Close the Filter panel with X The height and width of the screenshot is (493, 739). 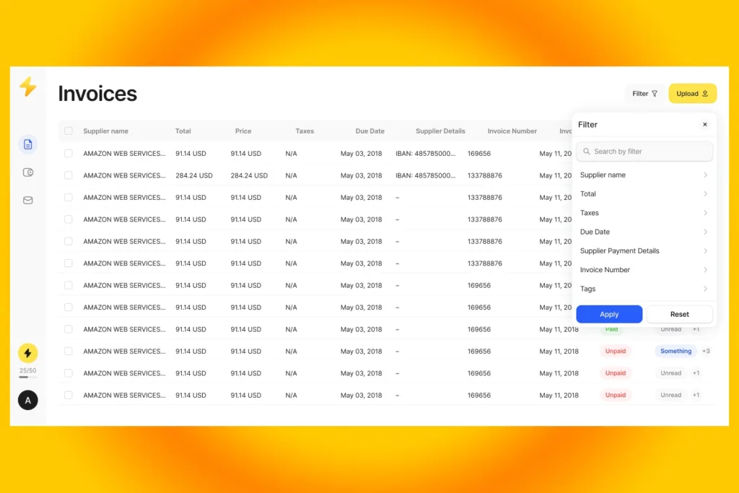coord(705,124)
